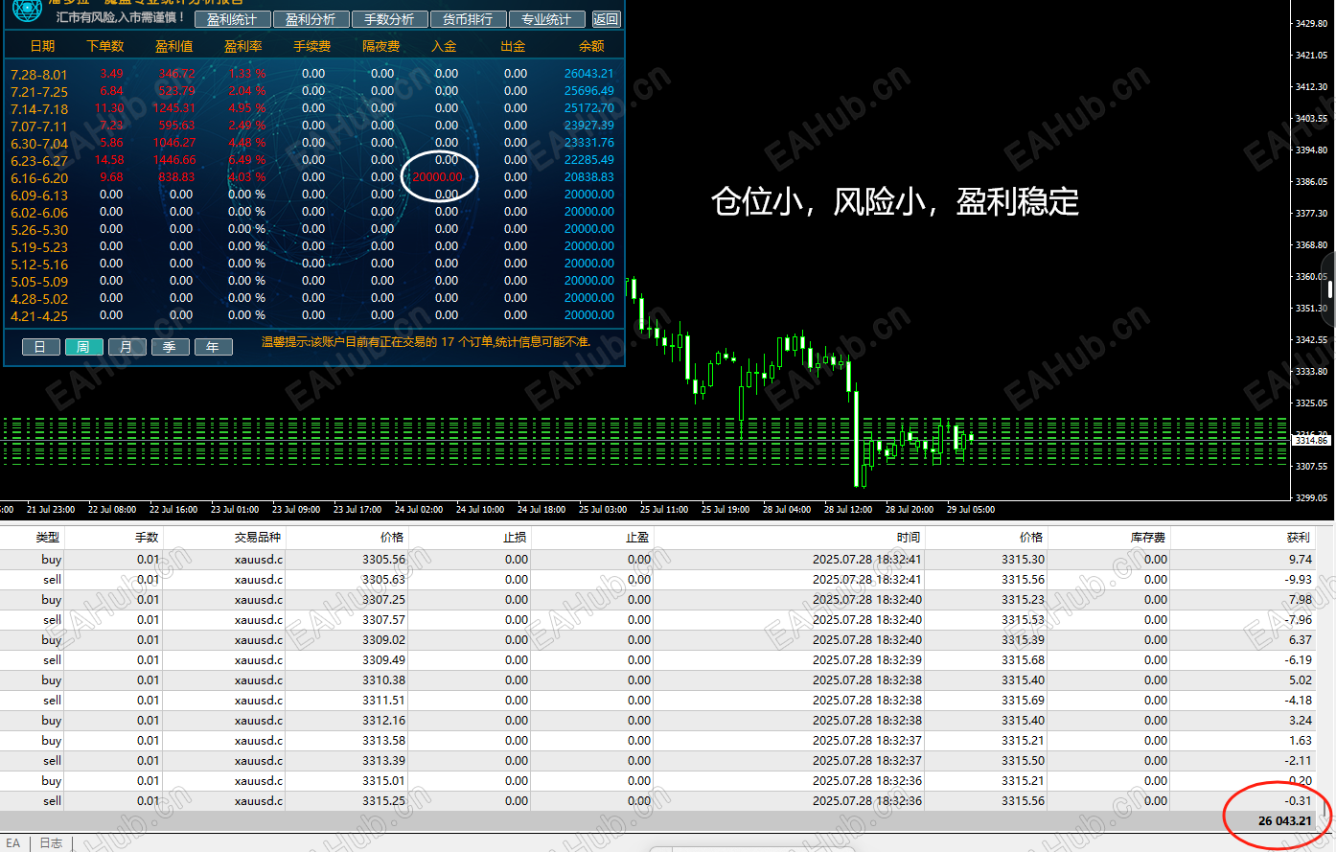Screen dimensions: 1336x852
Task: Click the 返回 button
Action: [x=606, y=19]
